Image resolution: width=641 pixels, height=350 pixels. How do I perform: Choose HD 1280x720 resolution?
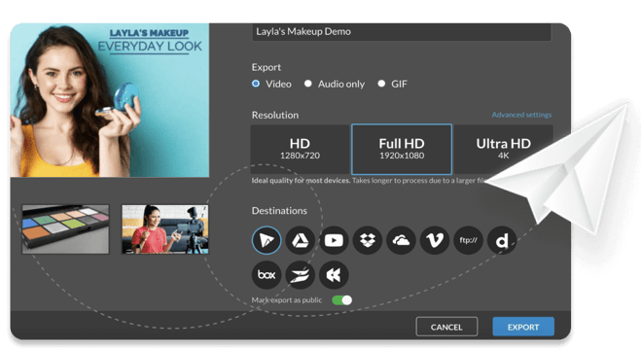point(300,149)
